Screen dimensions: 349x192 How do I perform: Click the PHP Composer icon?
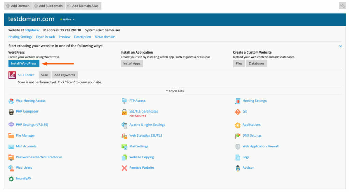pyautogui.click(x=11, y=112)
